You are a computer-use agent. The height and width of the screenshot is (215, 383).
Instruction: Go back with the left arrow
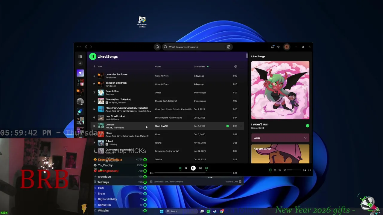click(86, 47)
